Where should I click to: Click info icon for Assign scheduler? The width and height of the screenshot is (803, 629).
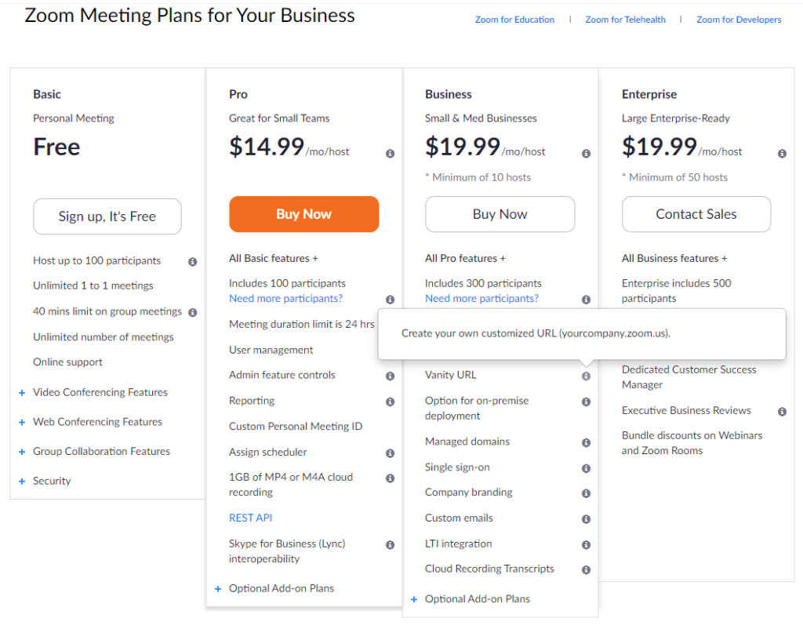[x=391, y=453]
